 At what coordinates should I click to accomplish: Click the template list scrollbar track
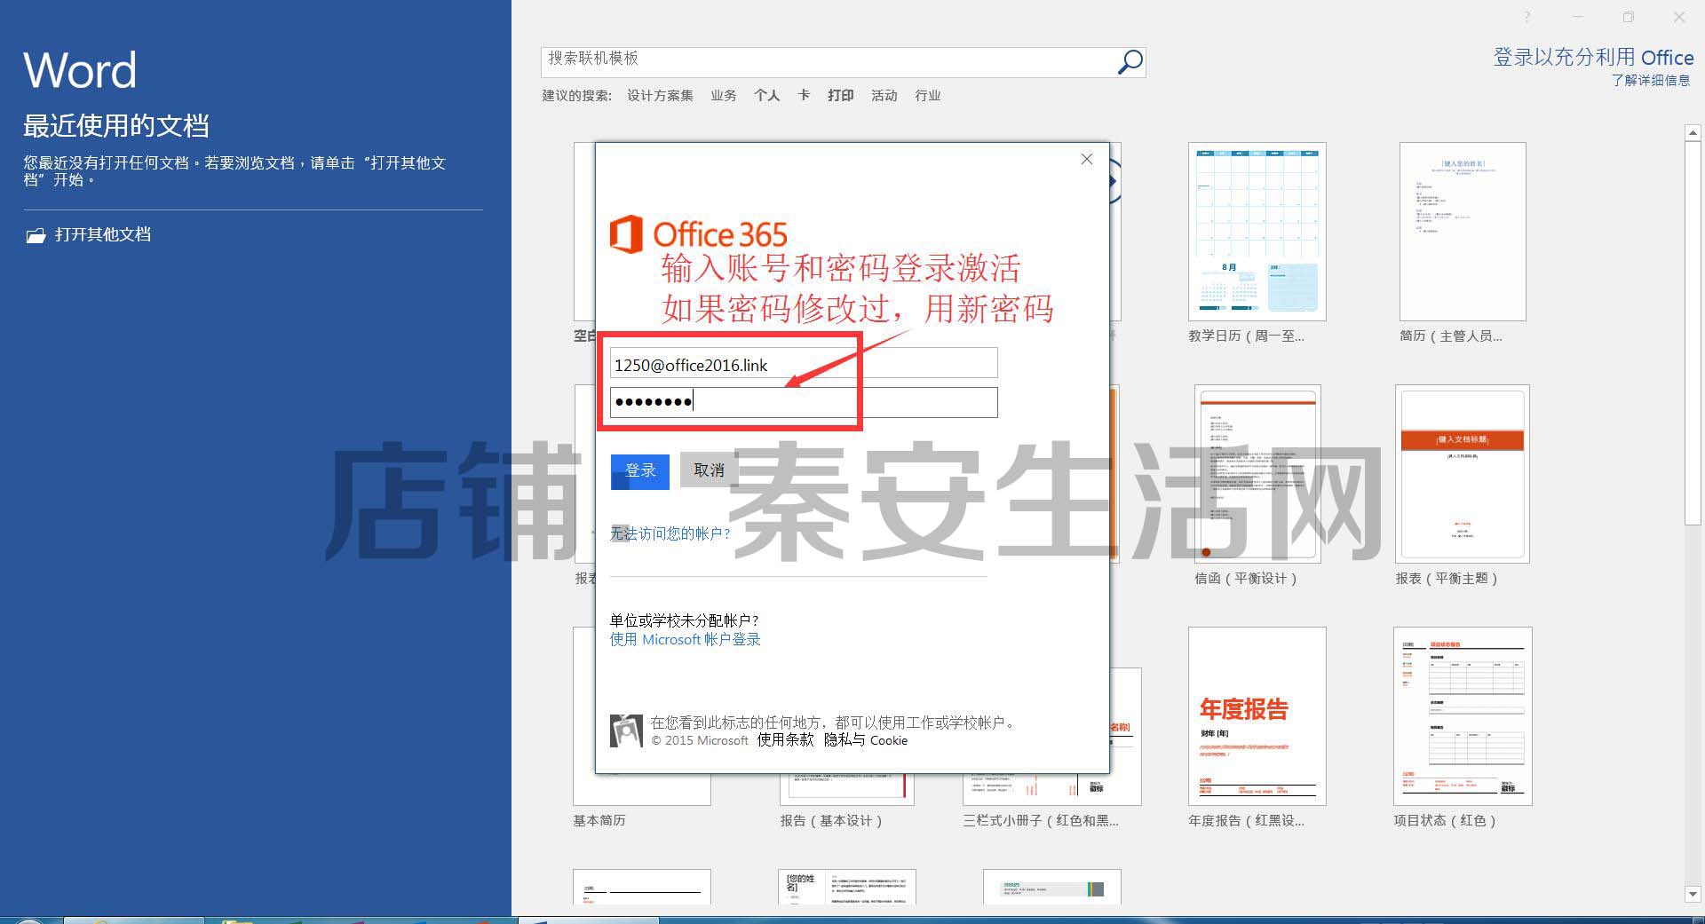pos(1693,705)
